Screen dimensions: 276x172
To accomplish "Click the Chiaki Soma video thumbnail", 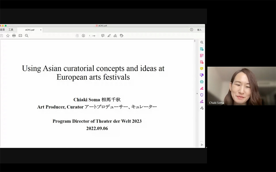I will pyautogui.click(x=242, y=86).
